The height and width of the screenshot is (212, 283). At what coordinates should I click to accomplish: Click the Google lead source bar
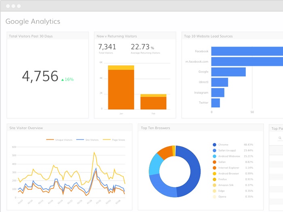[228, 72]
